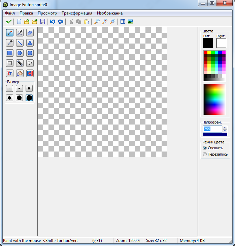Image resolution: width=235 pixels, height=246 pixels.
Task: Minimize the Image Editor window
Action: point(203,3)
